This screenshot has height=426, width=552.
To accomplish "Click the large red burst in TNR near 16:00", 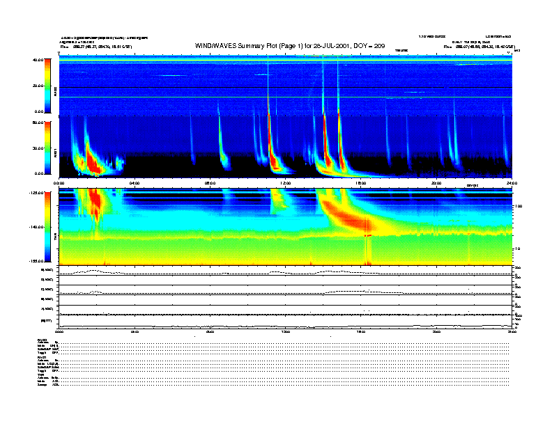I will [348, 218].
